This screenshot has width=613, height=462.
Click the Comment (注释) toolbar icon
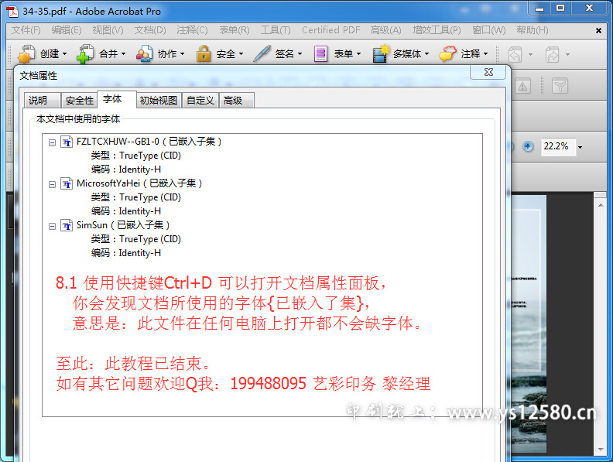(x=447, y=54)
